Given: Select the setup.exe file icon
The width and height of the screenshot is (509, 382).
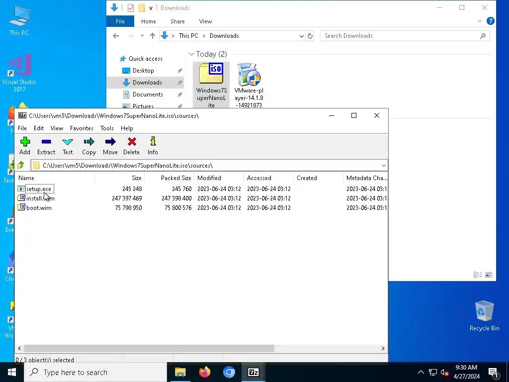Looking at the screenshot, I should [x=21, y=189].
